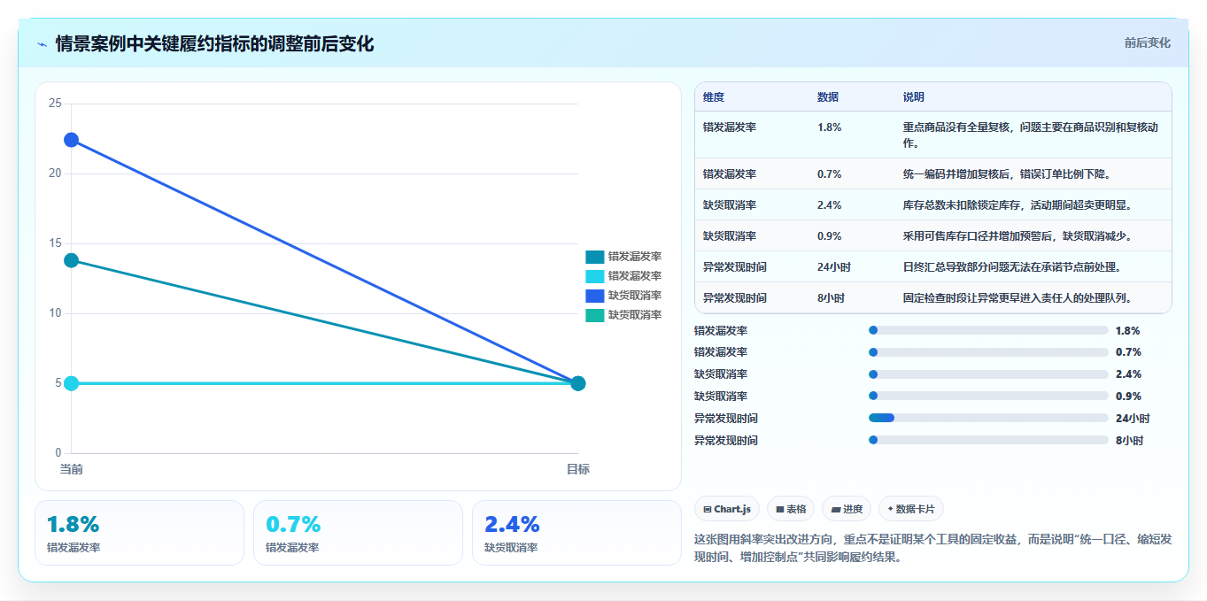The image size is (1207, 601).
Task: Click the 数据 column header
Action: tap(828, 97)
